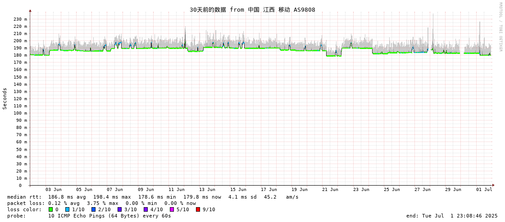505x222 pixels.
Task: Click the '3.75 % max' packet loss value
Action: pos(102,204)
